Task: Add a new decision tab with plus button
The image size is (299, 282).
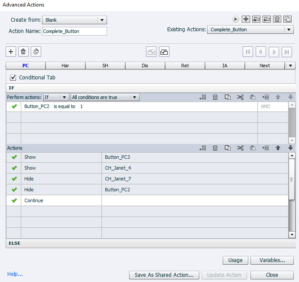Action: click(x=11, y=52)
